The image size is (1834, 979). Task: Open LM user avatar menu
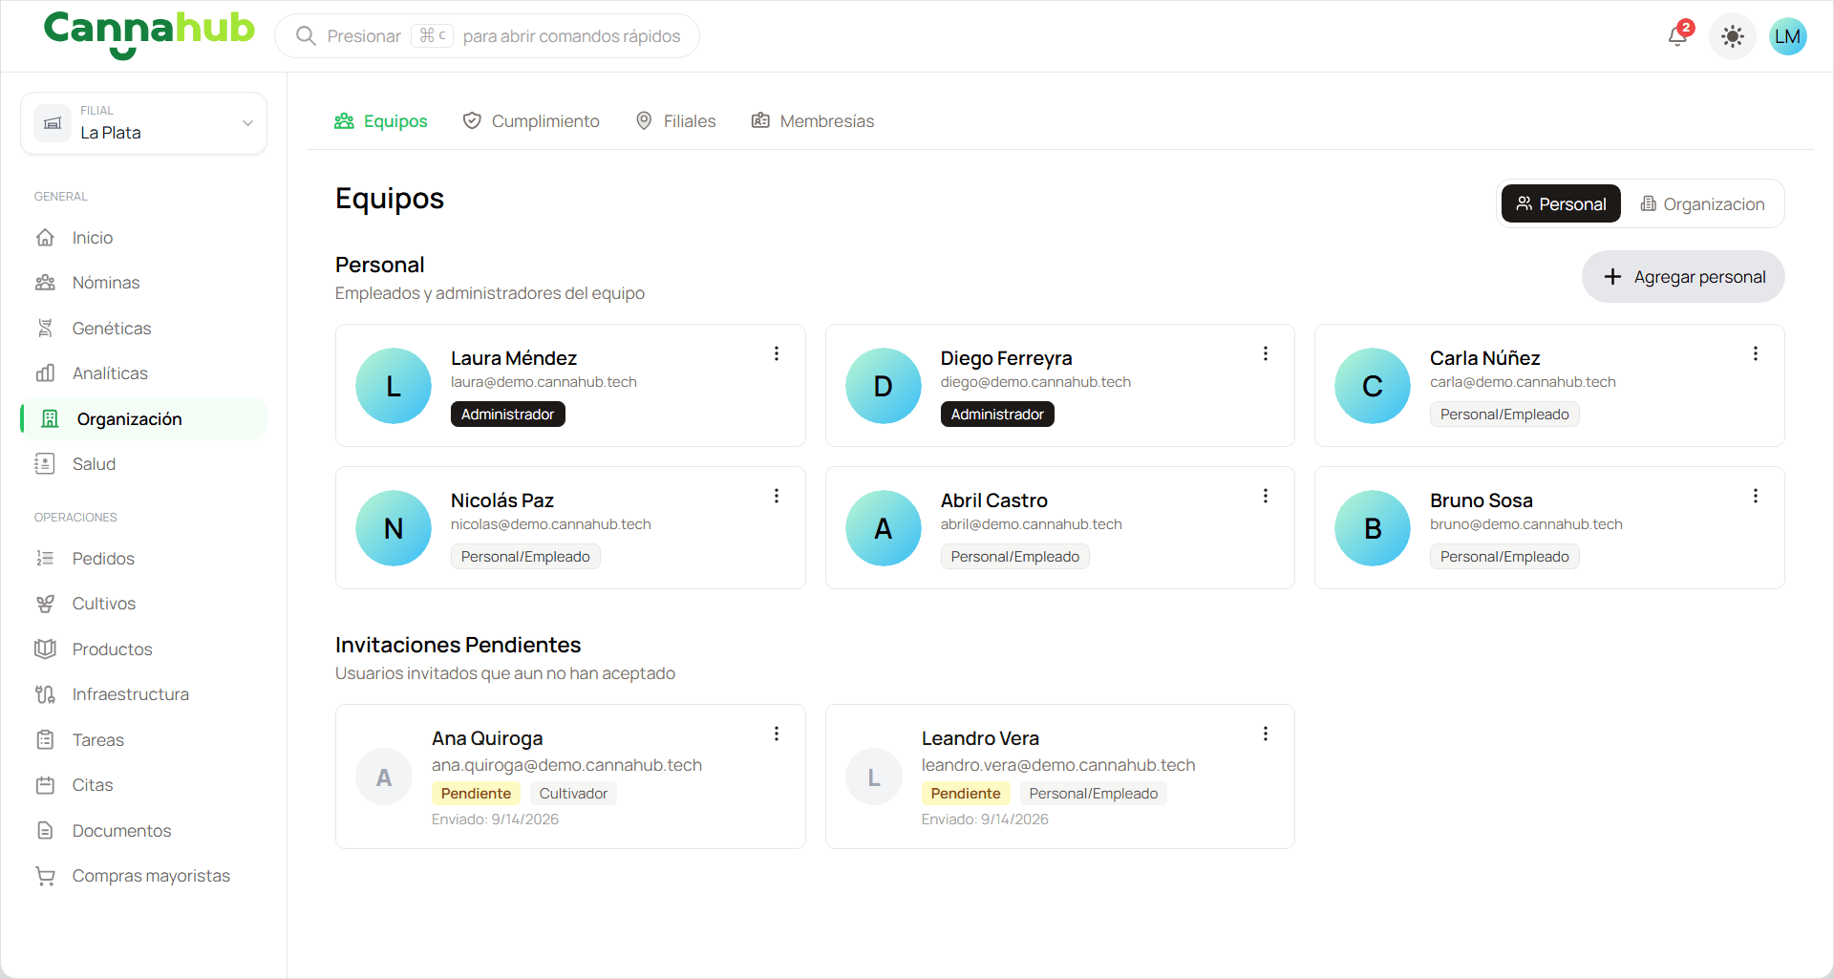1787,36
